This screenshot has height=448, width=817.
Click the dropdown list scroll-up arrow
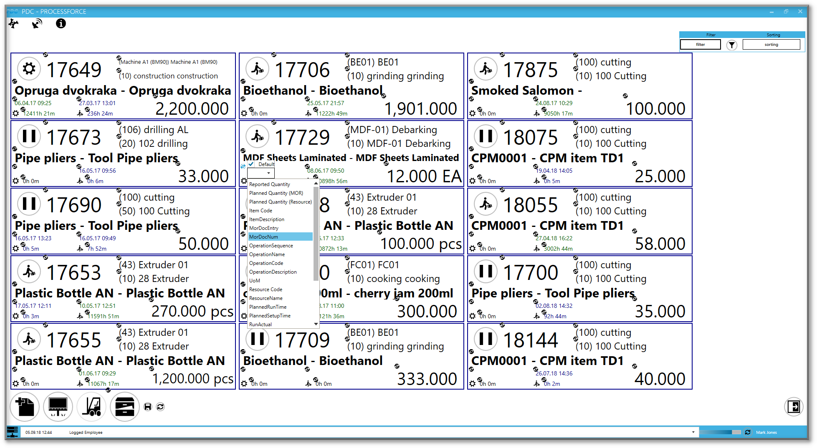[316, 183]
